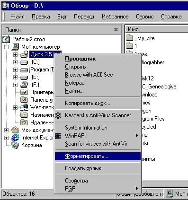Viewport: 188px width, 200px height.
Task: Click the Объектов: 16 status text
Action: click(x=19, y=194)
